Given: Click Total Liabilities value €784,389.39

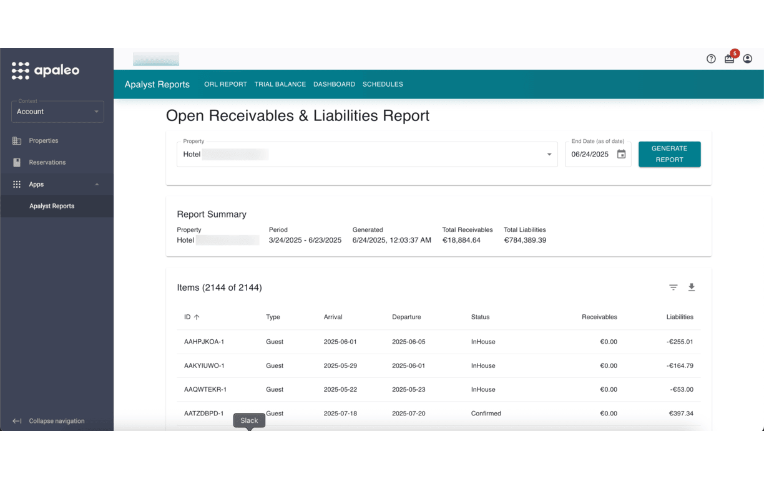Looking at the screenshot, I should pyautogui.click(x=525, y=240).
